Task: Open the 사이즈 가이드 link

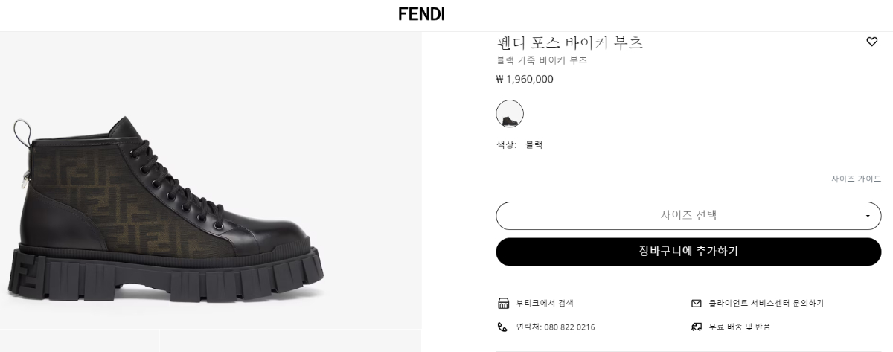Action: pyautogui.click(x=856, y=179)
